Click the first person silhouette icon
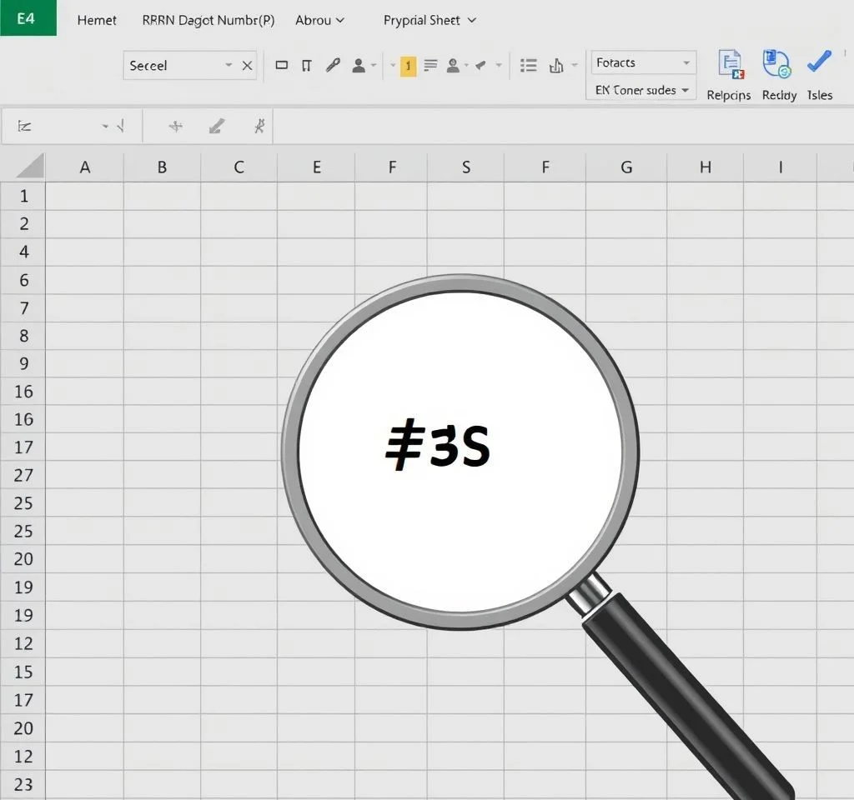 coord(359,66)
